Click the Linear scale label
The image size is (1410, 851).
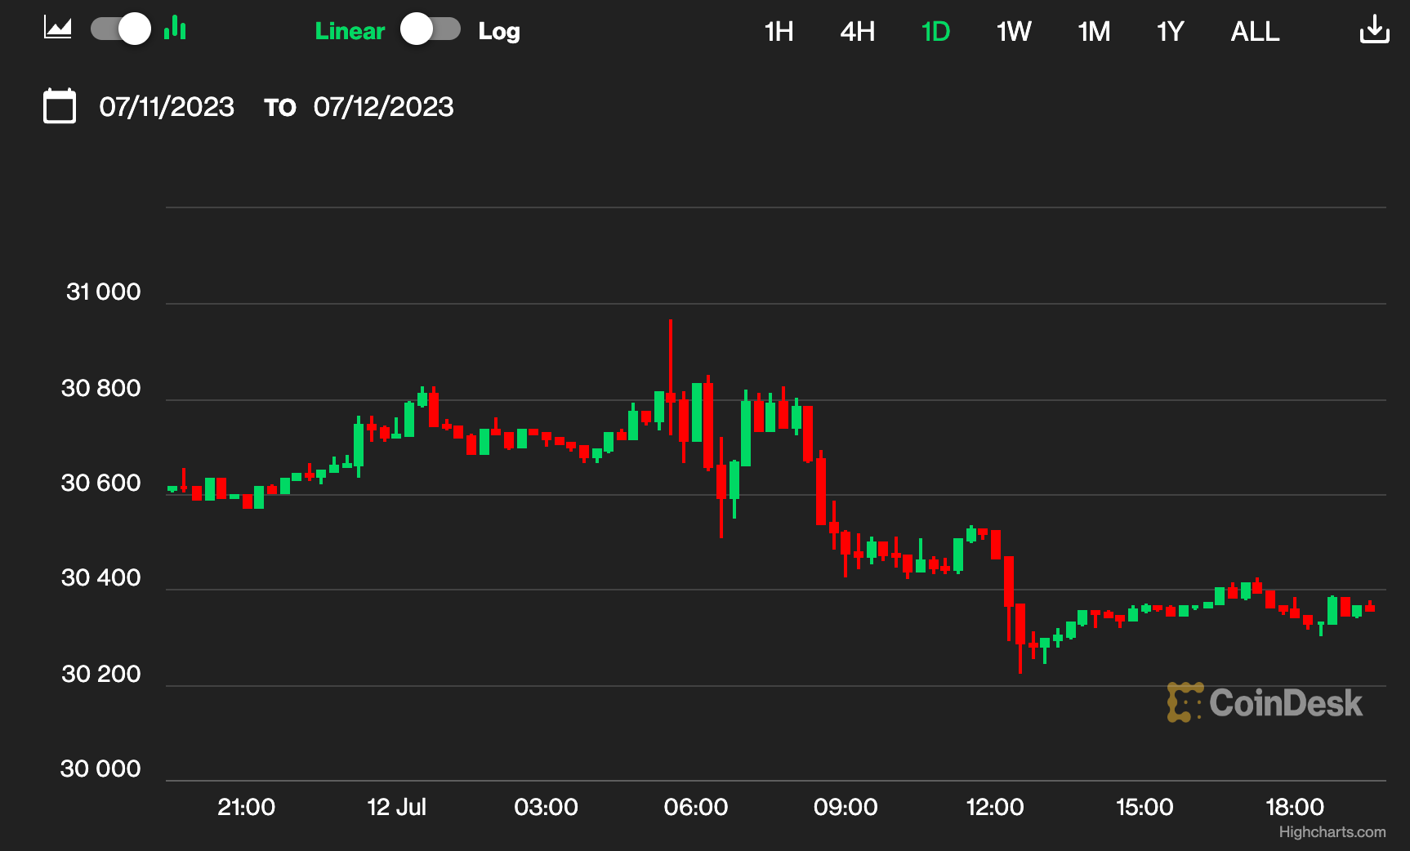pos(350,31)
